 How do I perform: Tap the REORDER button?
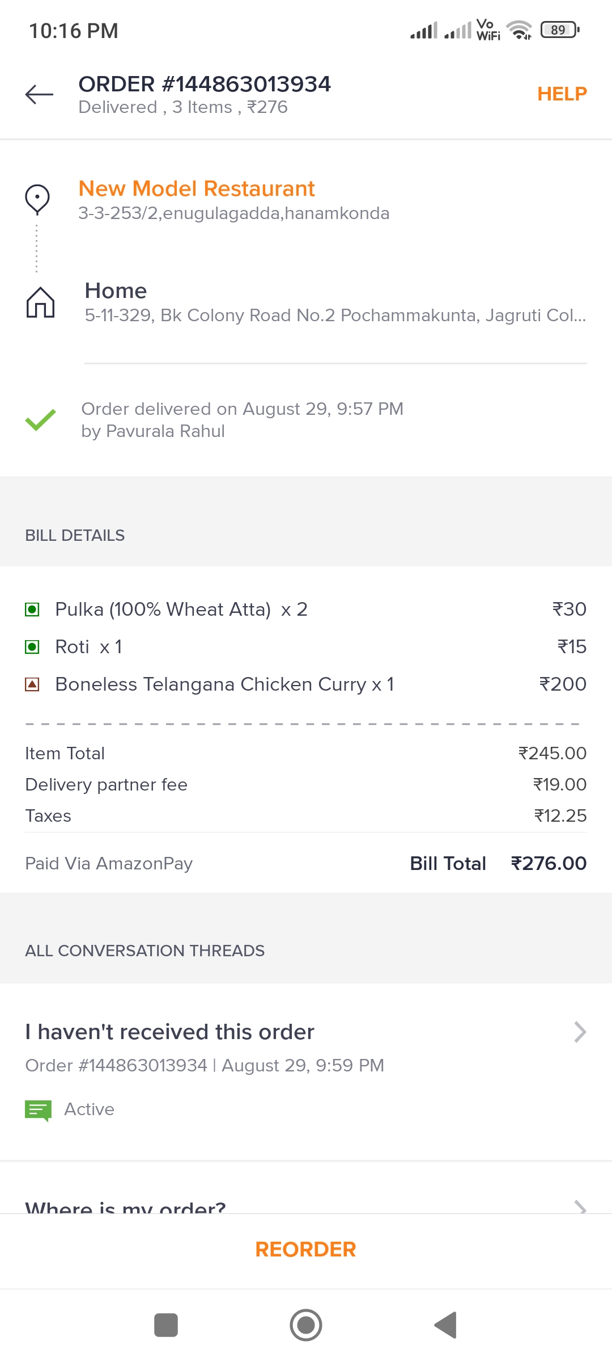click(305, 1249)
